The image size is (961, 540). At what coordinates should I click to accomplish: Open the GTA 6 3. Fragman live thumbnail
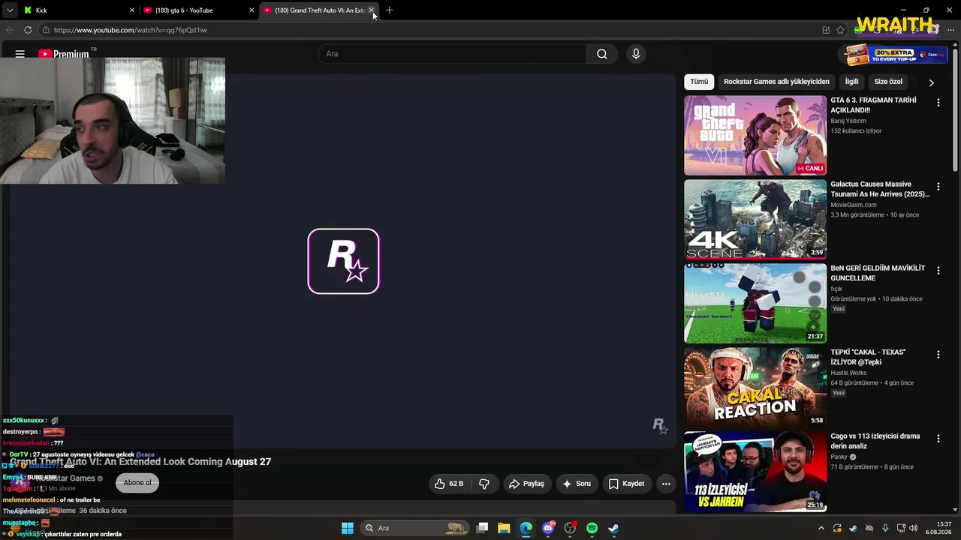(x=755, y=135)
